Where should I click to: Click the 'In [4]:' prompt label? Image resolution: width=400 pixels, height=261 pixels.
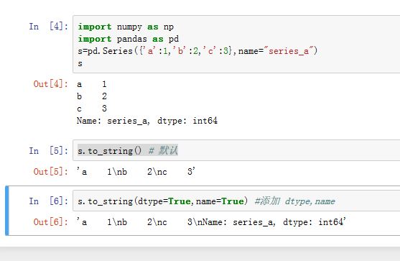48,27
